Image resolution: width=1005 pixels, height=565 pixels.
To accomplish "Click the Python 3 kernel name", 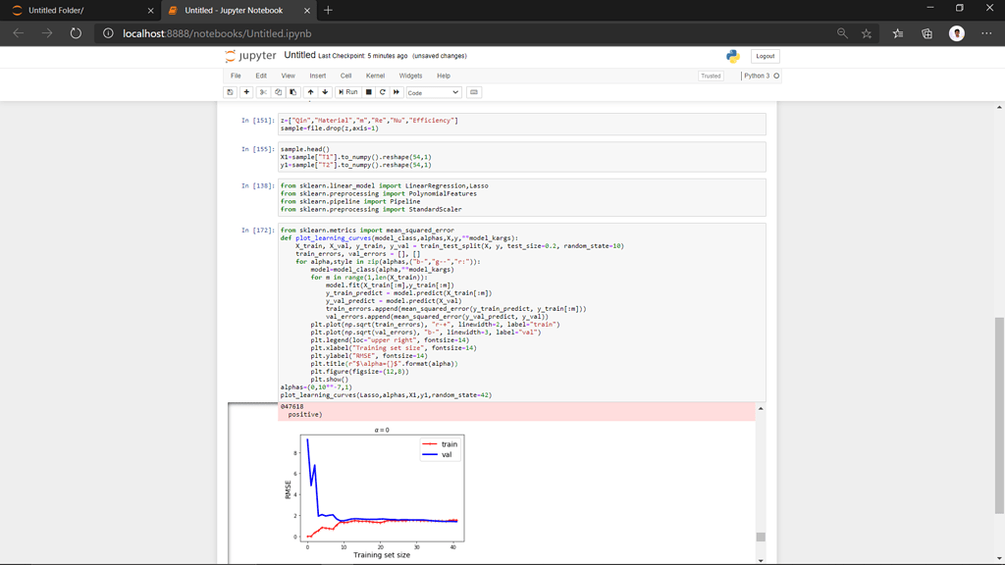I will [x=757, y=76].
